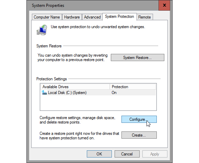
Task: Go to the Advanced tab
Action: 92,17
